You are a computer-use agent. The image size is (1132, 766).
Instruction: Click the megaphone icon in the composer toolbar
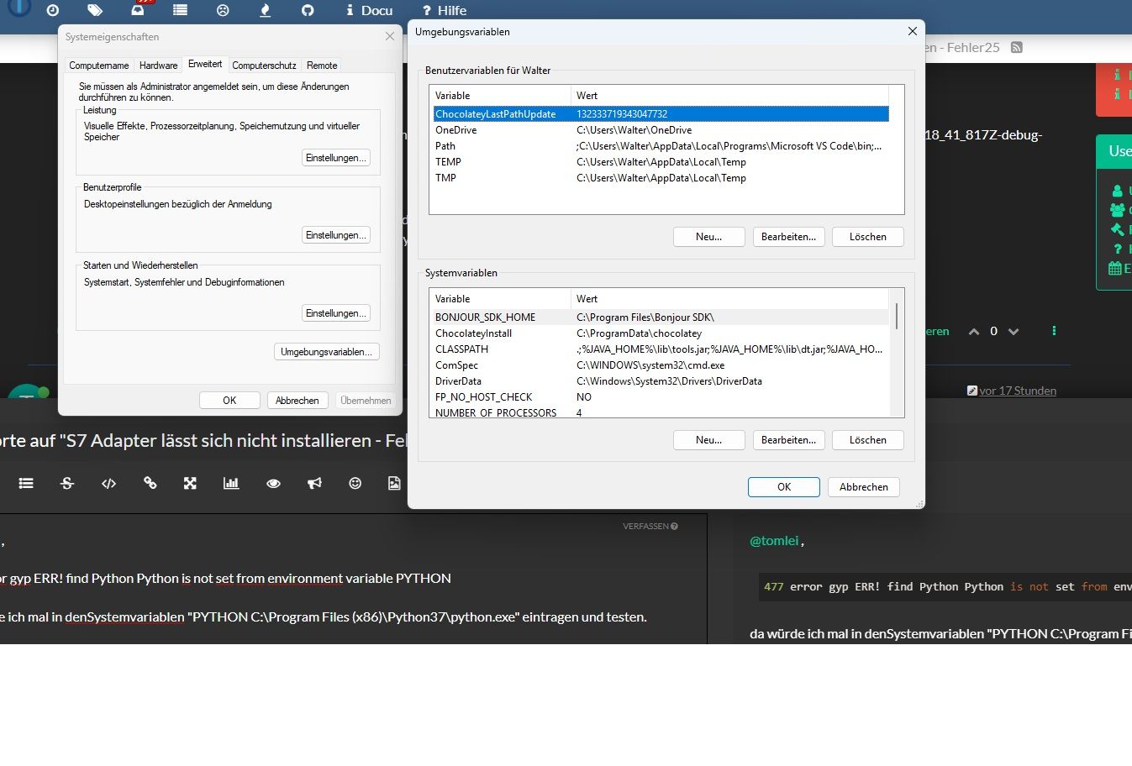pyautogui.click(x=314, y=483)
